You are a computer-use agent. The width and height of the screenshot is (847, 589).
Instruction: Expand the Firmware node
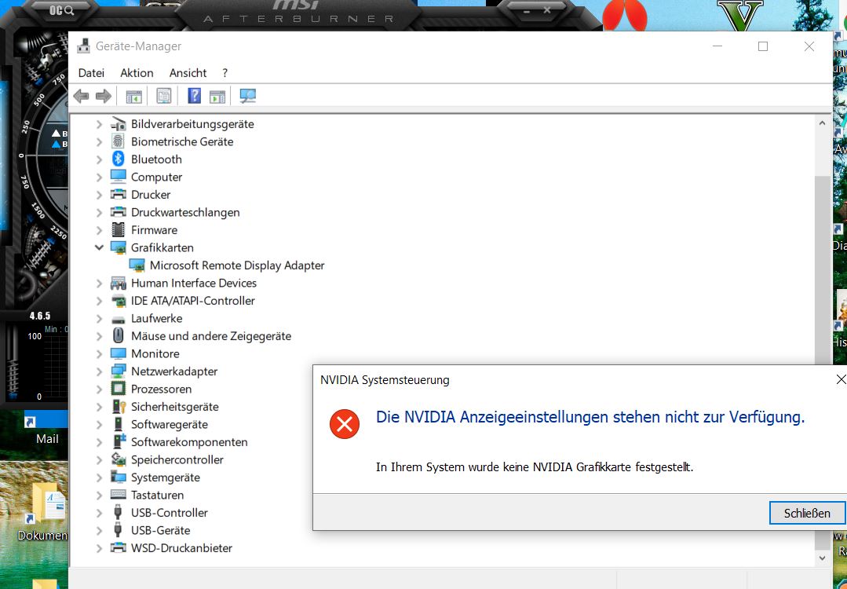tap(99, 230)
